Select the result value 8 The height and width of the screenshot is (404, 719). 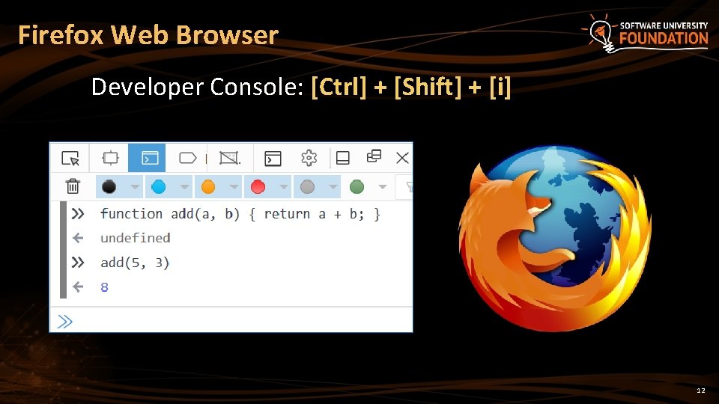tap(105, 287)
